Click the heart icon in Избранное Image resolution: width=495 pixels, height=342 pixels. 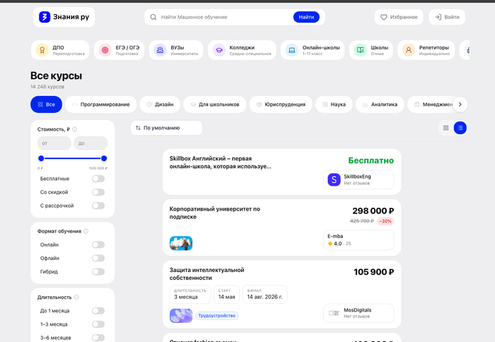click(383, 17)
